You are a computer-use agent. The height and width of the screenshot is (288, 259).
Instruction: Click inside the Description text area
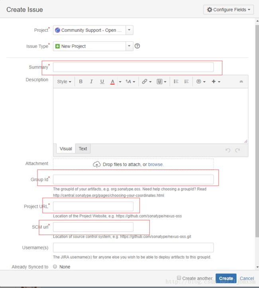point(151,116)
